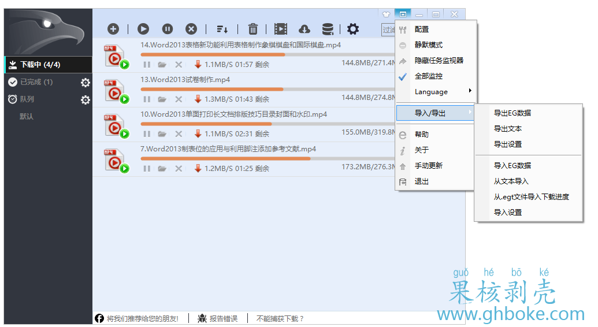Select the 已完成 (1) sidebar category
The height and width of the screenshot is (327, 598).
pos(36,82)
